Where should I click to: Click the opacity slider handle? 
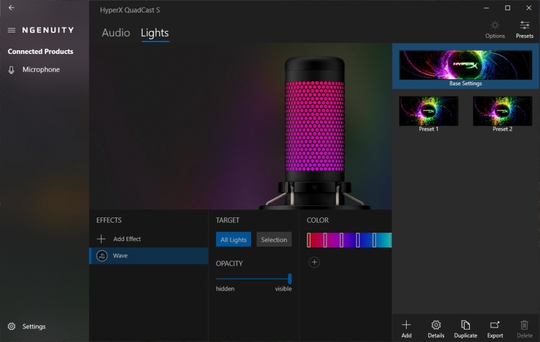(290, 279)
